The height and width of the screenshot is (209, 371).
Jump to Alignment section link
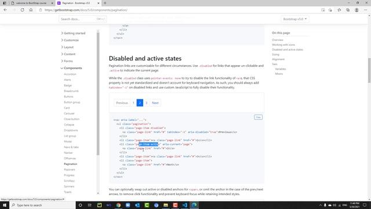278,59
